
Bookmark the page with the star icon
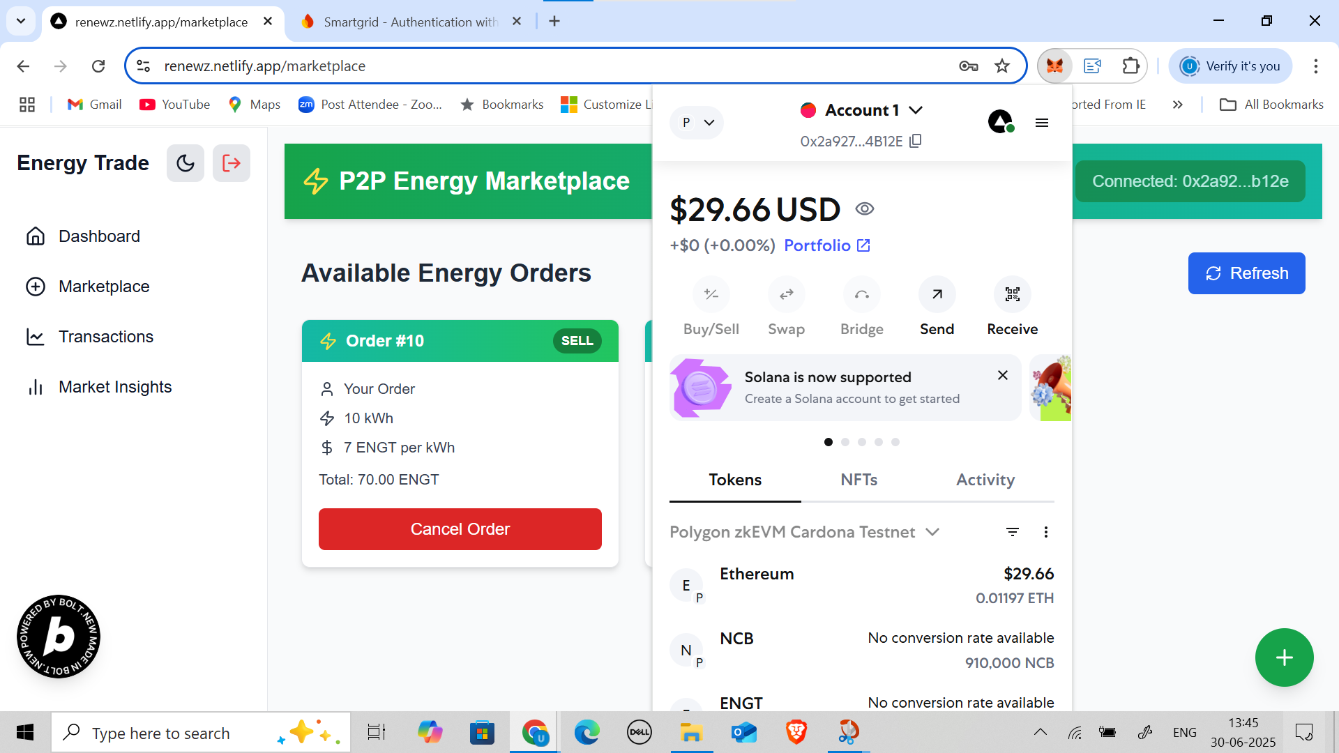click(x=1002, y=66)
